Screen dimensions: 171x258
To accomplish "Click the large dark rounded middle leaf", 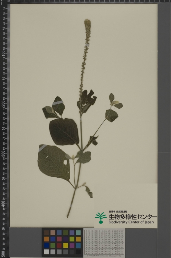I will 64,132.
